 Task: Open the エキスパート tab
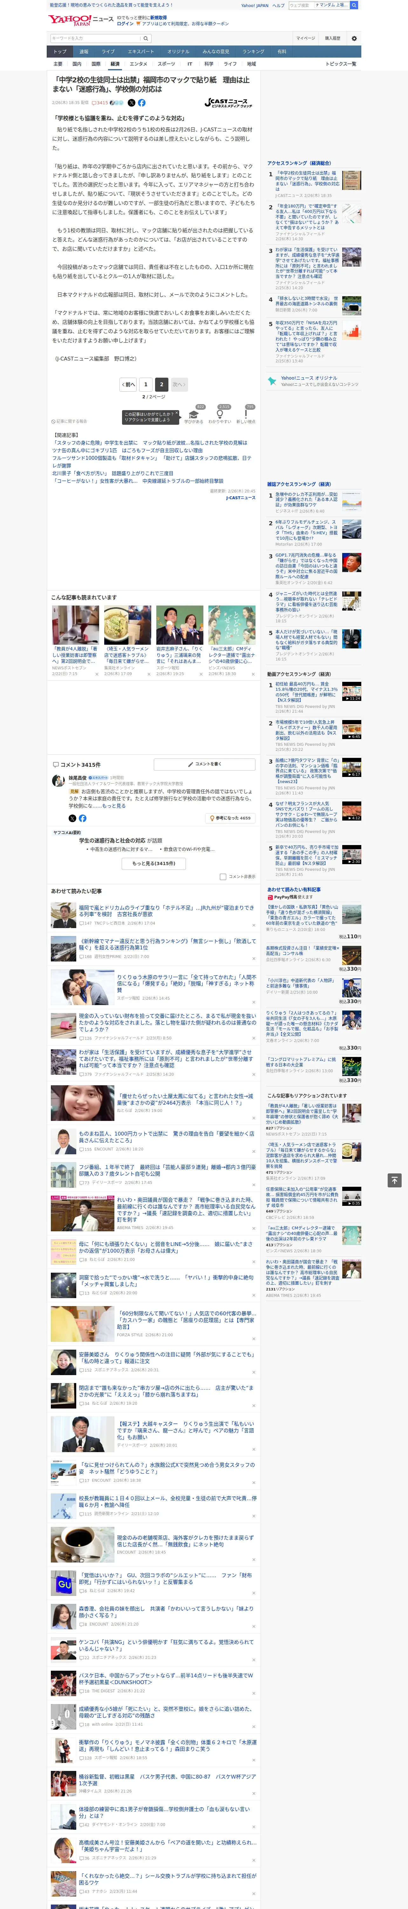coord(141,52)
